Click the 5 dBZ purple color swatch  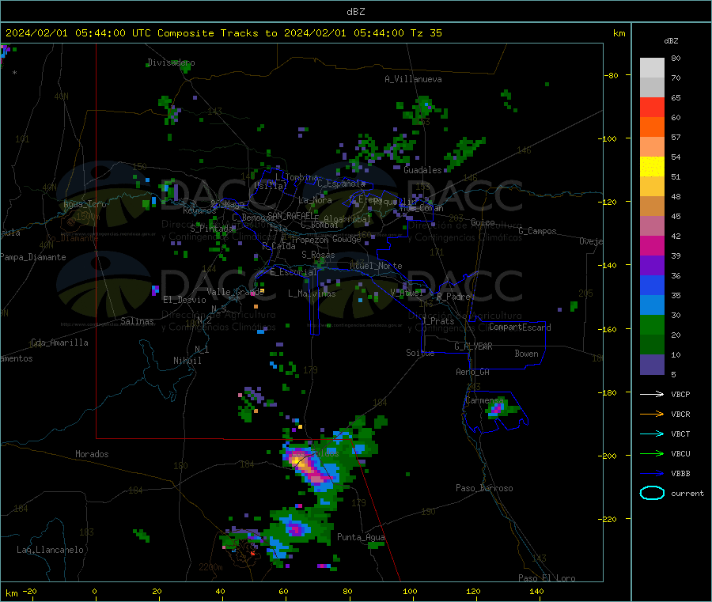(652, 365)
